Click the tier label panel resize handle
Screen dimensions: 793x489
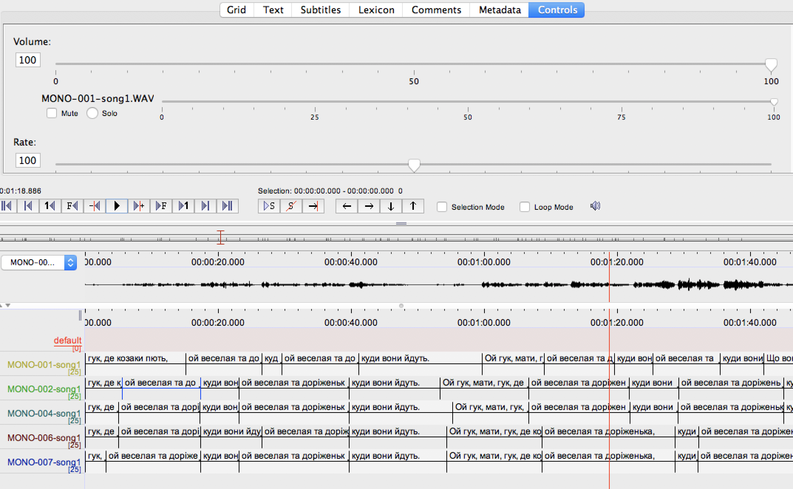[x=80, y=316]
